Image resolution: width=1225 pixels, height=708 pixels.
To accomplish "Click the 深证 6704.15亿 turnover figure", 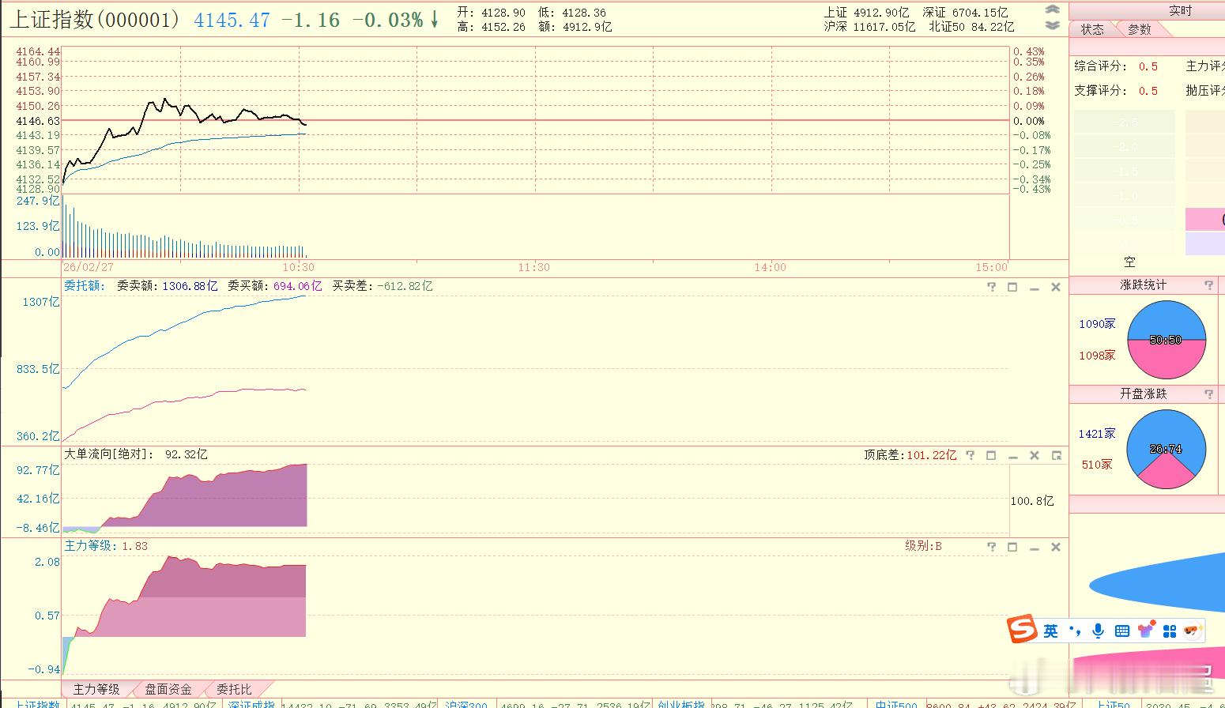I will coord(965,12).
